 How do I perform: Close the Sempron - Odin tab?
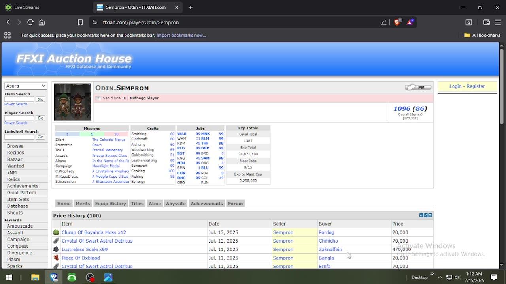177,7
